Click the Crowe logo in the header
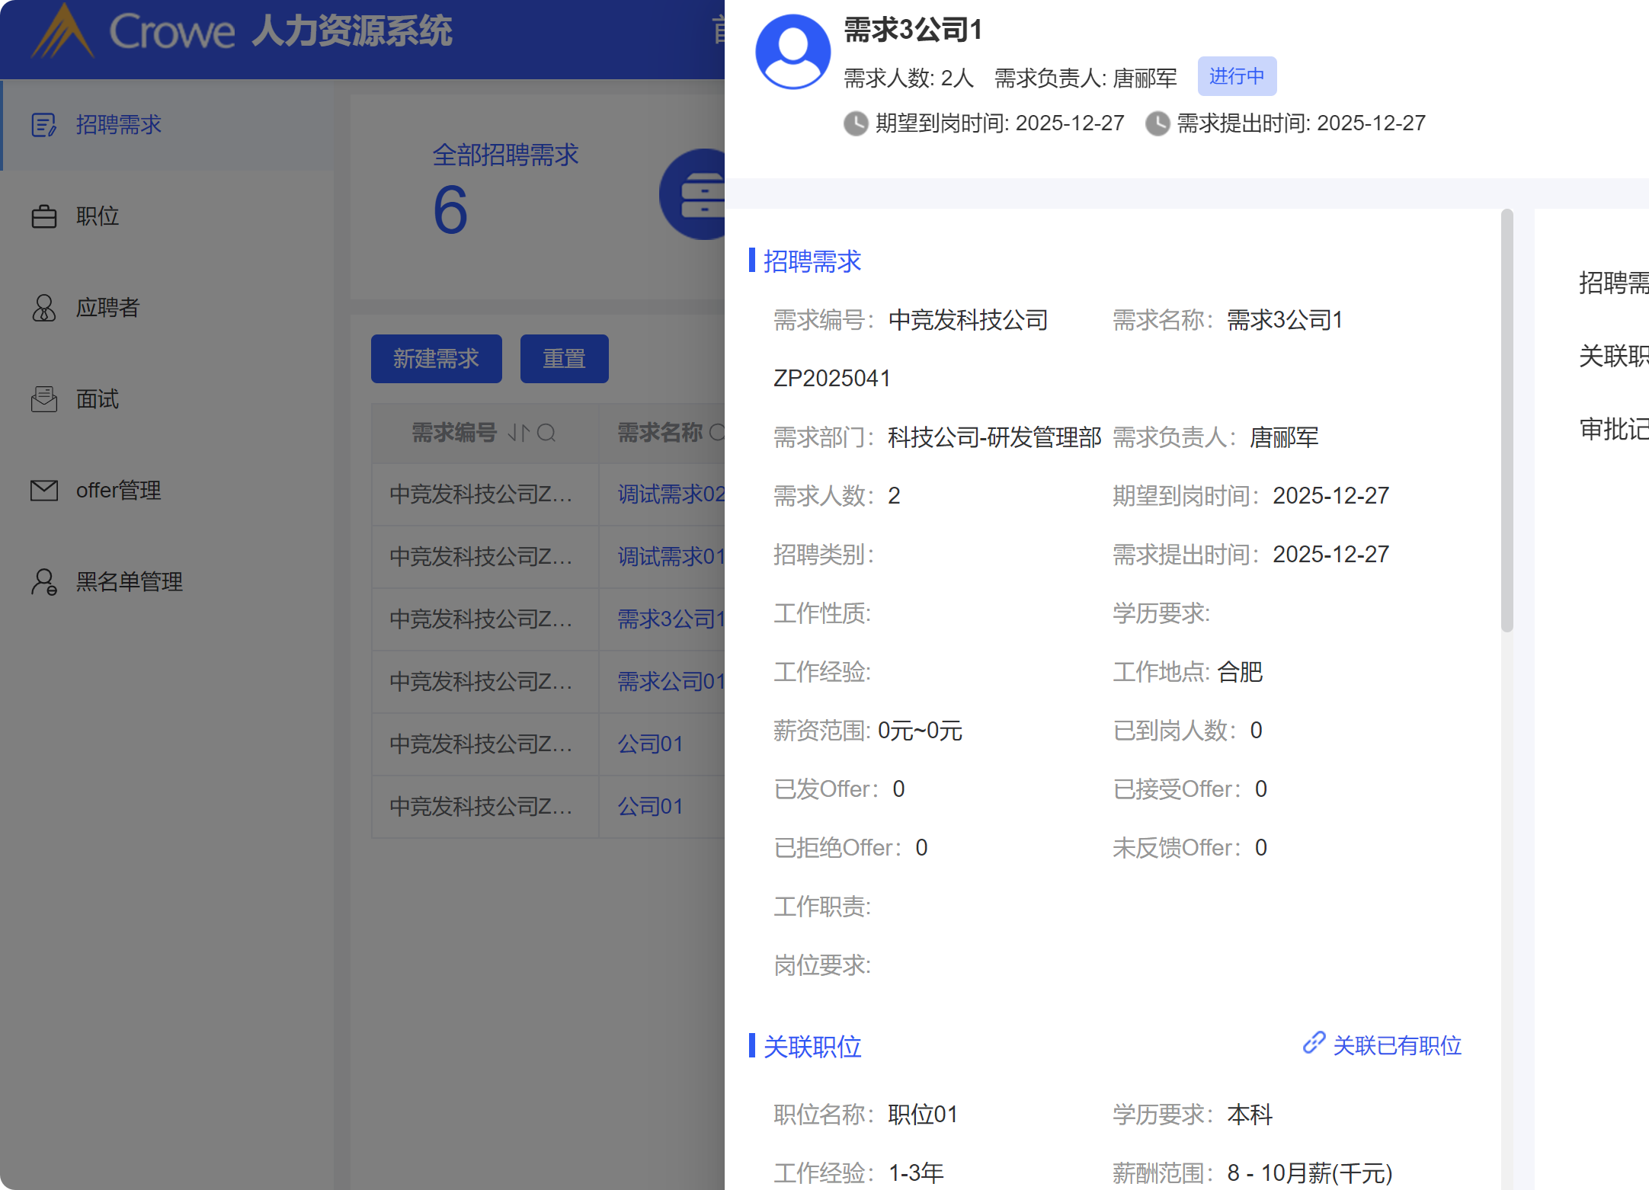The image size is (1649, 1190). (62, 32)
